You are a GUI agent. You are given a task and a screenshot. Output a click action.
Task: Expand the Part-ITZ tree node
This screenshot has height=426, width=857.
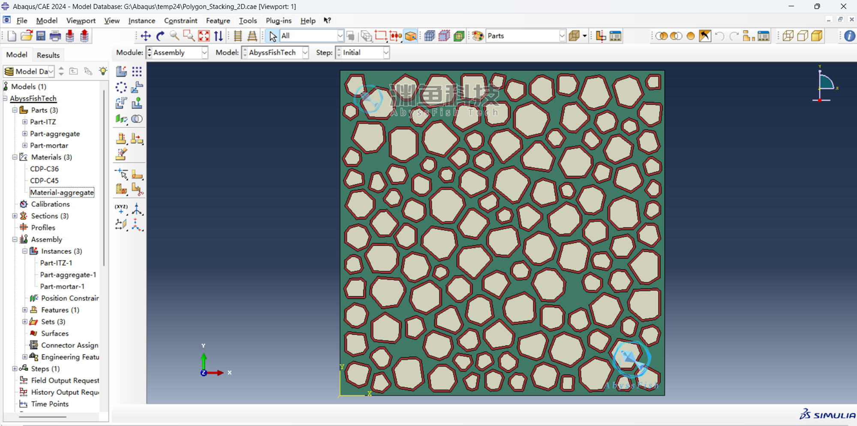click(x=25, y=122)
